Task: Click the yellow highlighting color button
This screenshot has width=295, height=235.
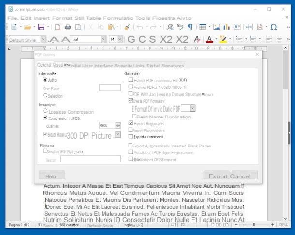Action: coord(223,39)
